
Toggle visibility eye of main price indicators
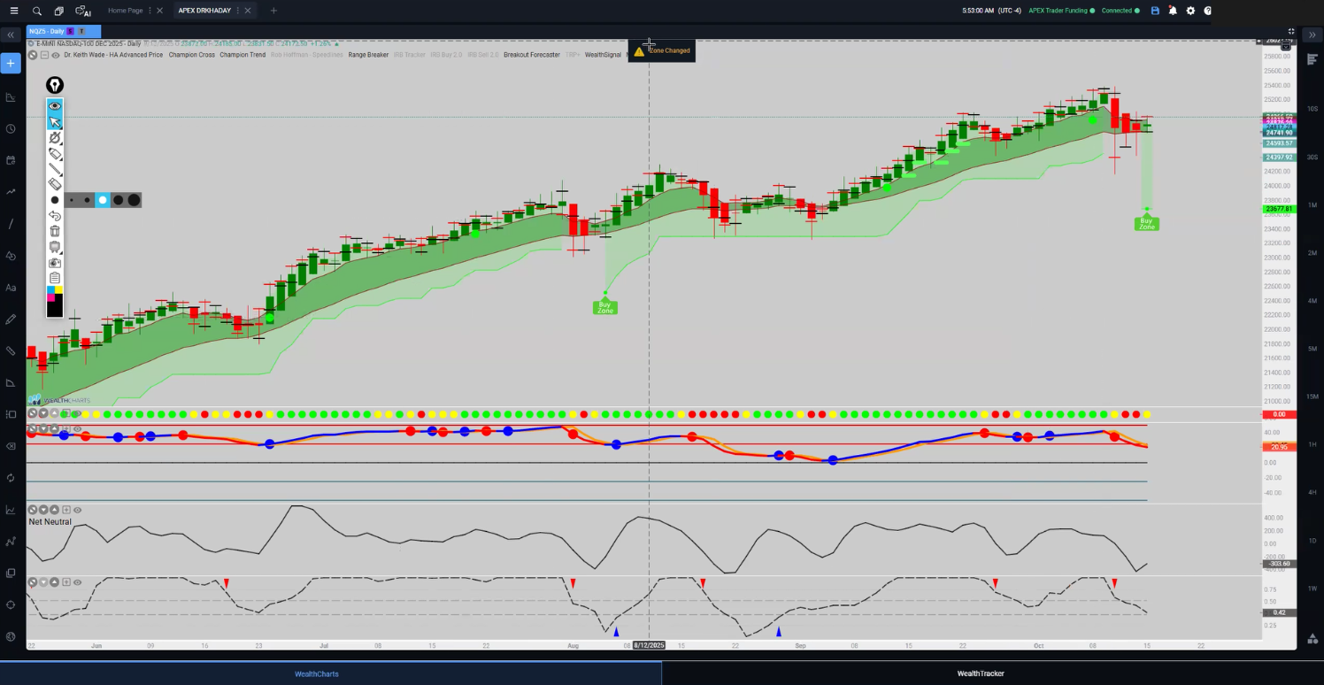point(56,55)
